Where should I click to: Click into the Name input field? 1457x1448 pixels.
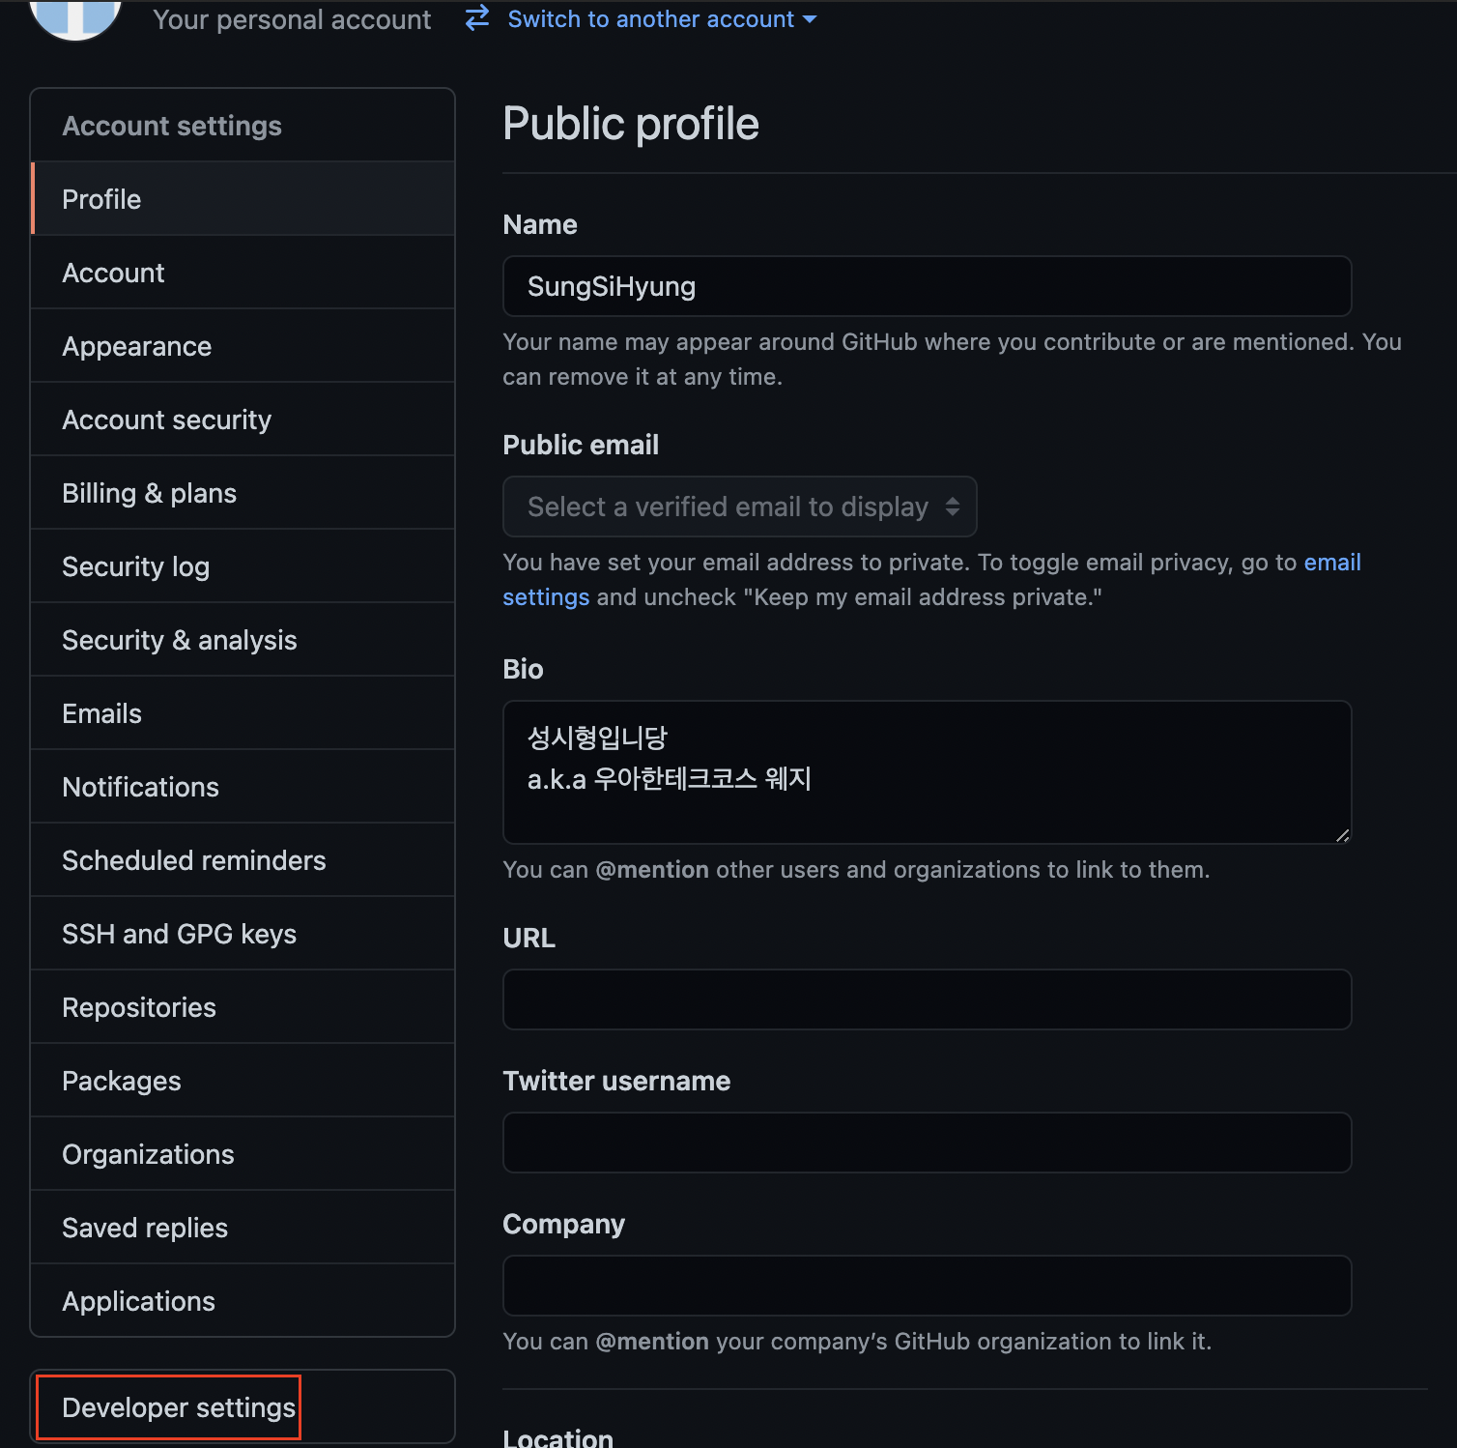pyautogui.click(x=927, y=286)
